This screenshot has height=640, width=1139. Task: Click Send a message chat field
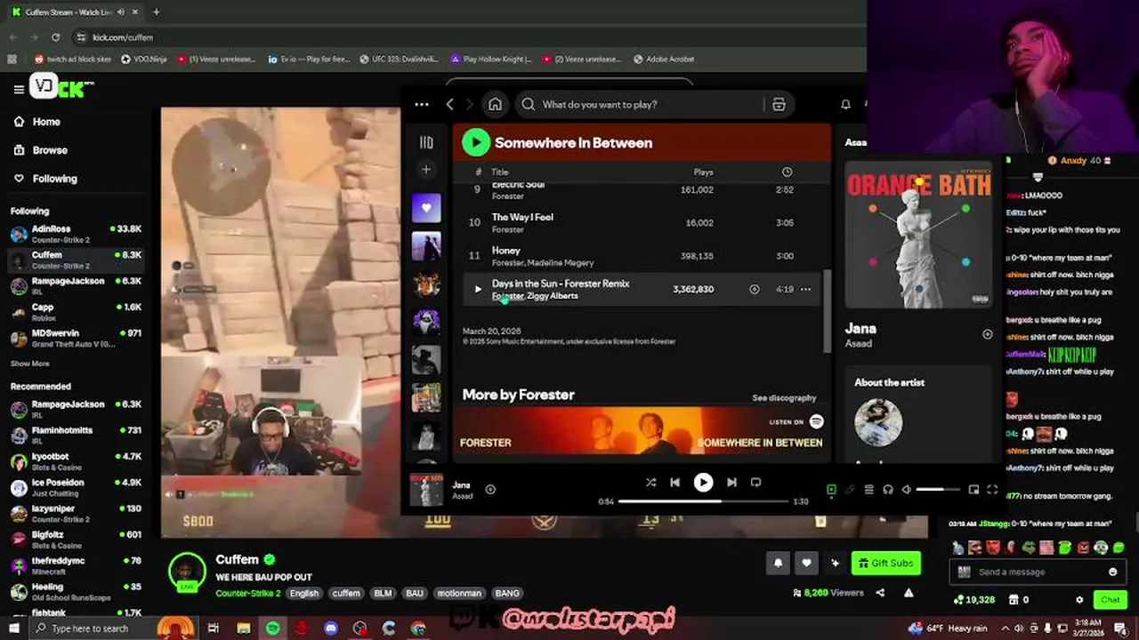click(1038, 572)
